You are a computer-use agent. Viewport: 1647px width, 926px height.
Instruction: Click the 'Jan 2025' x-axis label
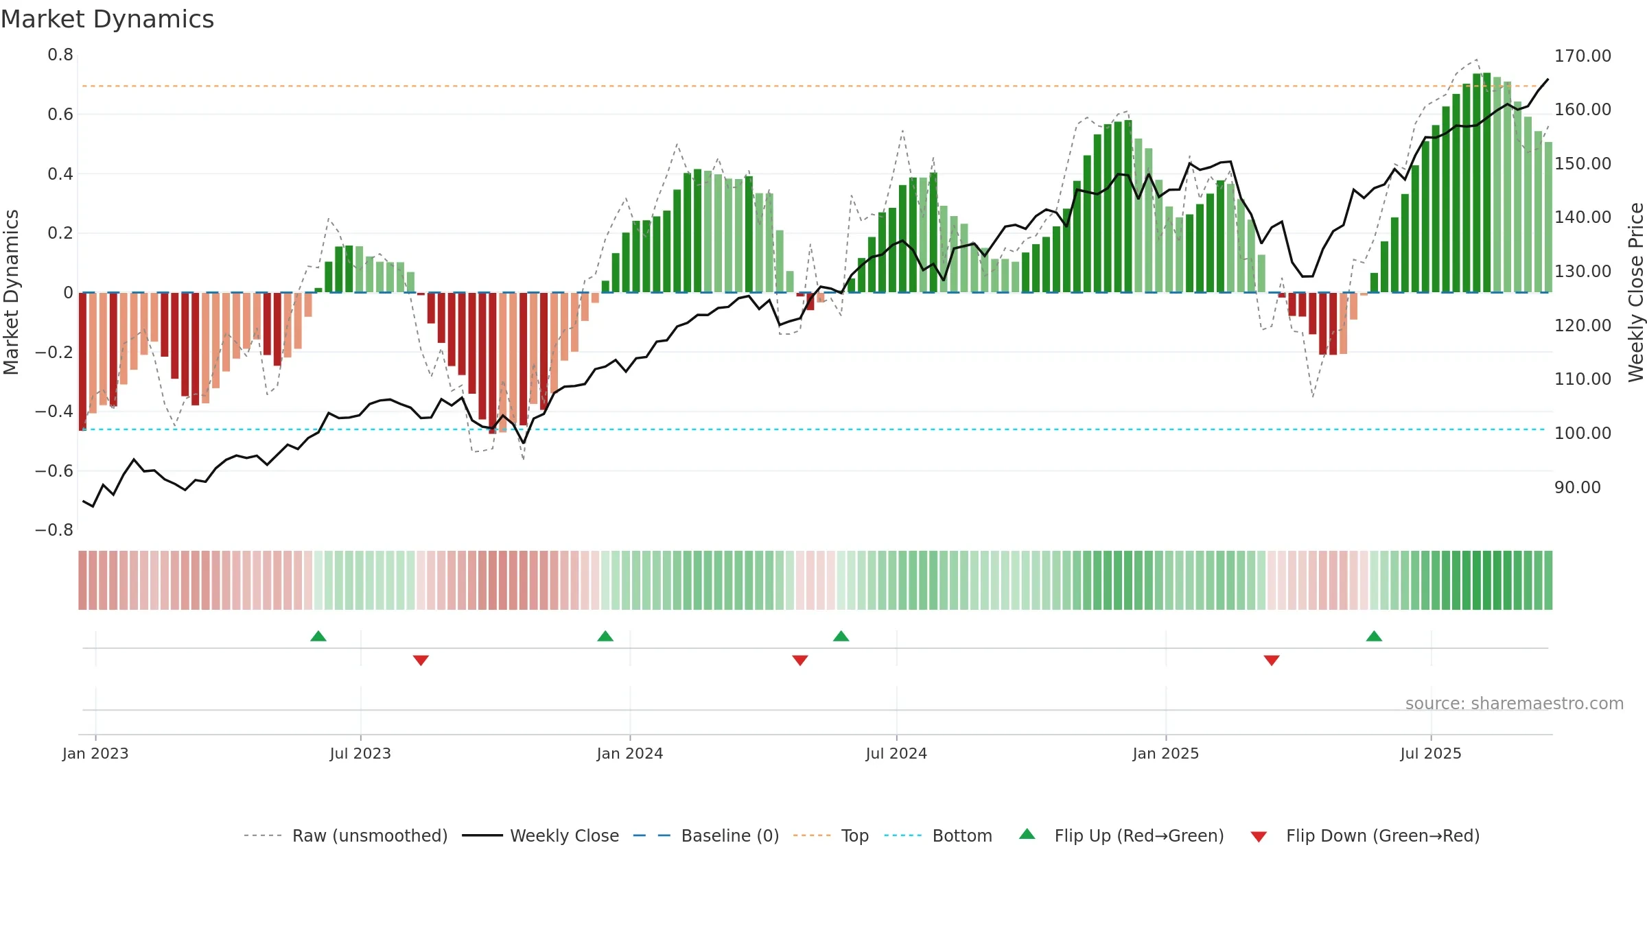1166,753
